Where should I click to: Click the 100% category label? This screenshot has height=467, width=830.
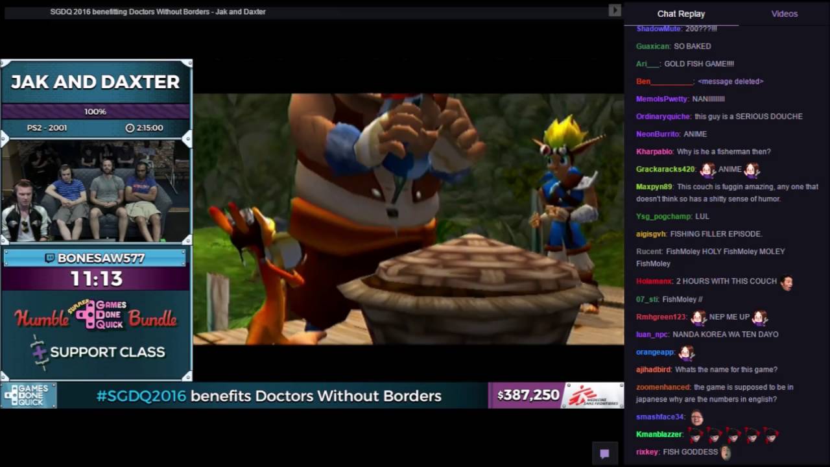tap(95, 112)
